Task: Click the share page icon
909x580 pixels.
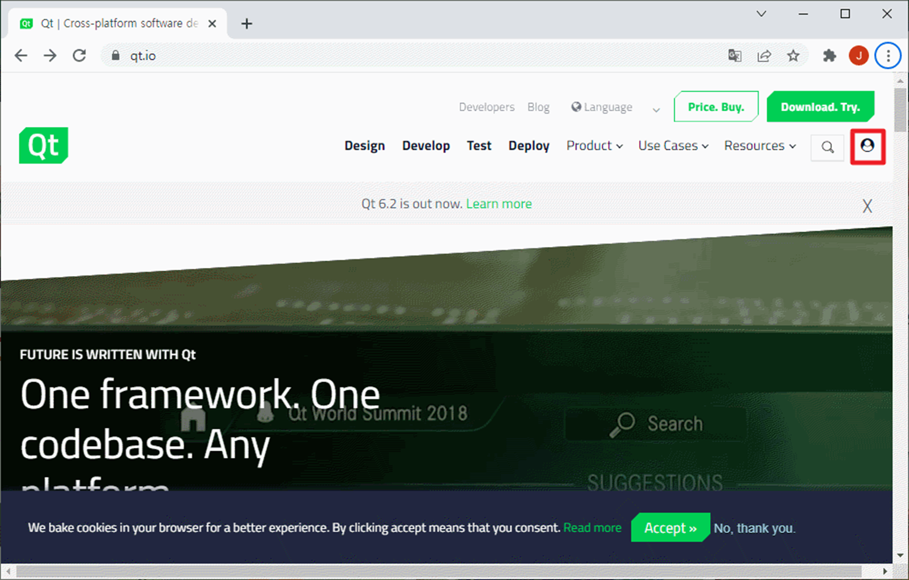Action: [764, 56]
